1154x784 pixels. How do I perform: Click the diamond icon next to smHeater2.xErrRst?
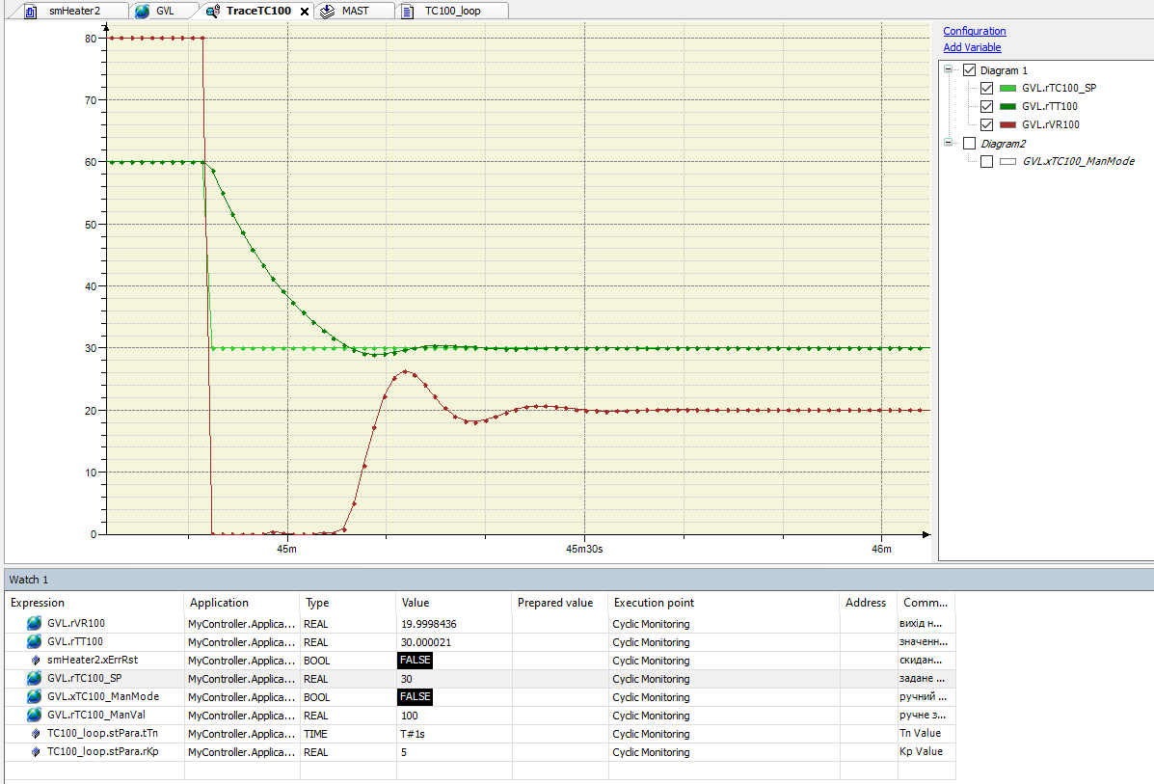36,661
